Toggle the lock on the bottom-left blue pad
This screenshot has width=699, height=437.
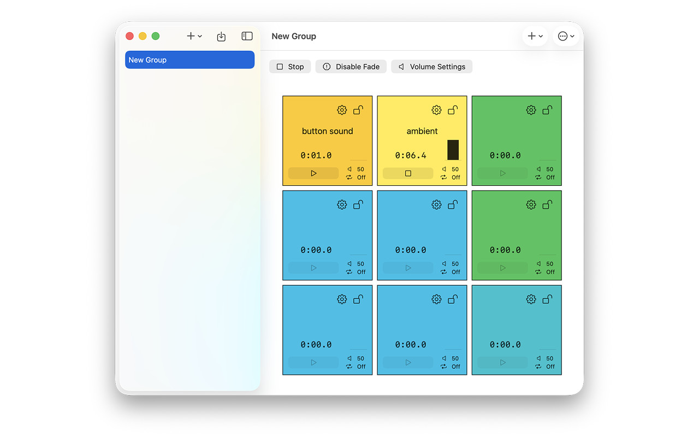[358, 299]
